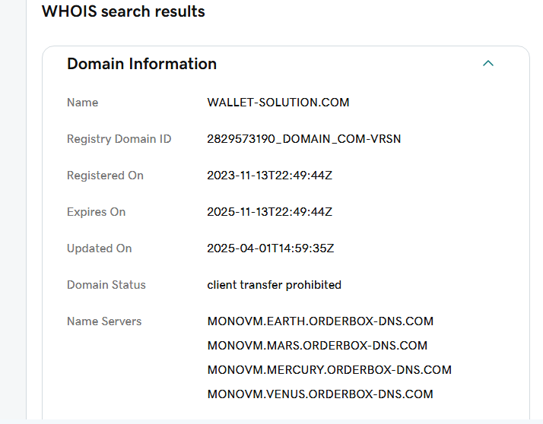Click the Registry Domain ID label
Viewport: 543px width, 424px height.
point(119,139)
